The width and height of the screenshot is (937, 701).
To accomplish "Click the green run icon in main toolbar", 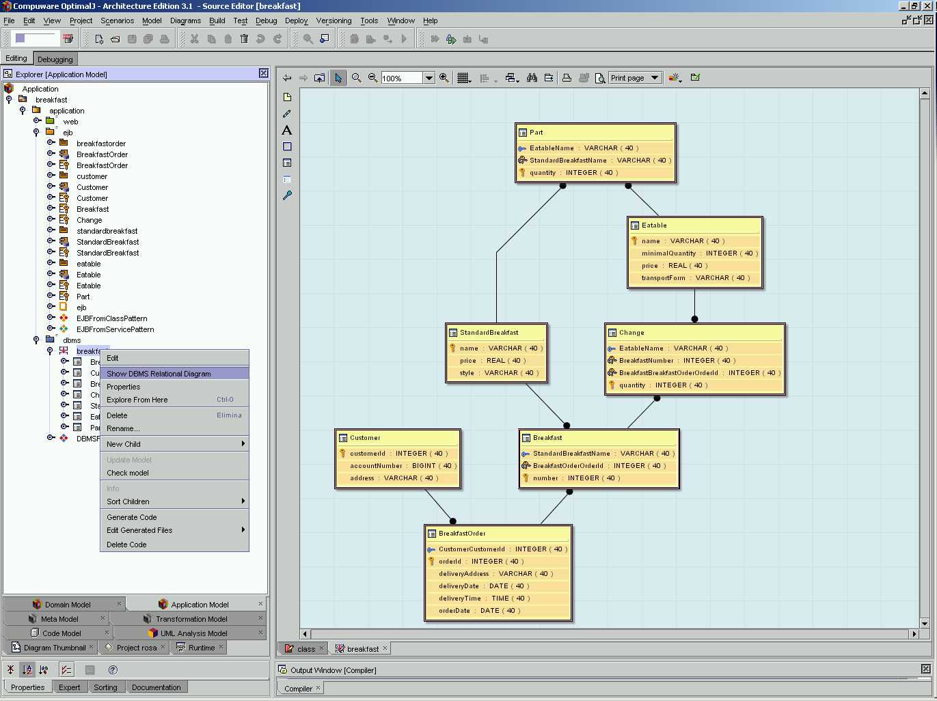I will click(x=451, y=39).
